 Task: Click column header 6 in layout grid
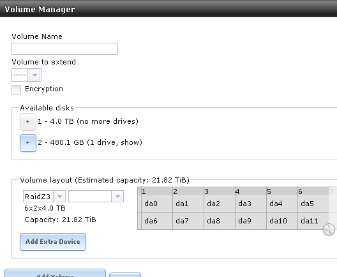pyautogui.click(x=313, y=191)
